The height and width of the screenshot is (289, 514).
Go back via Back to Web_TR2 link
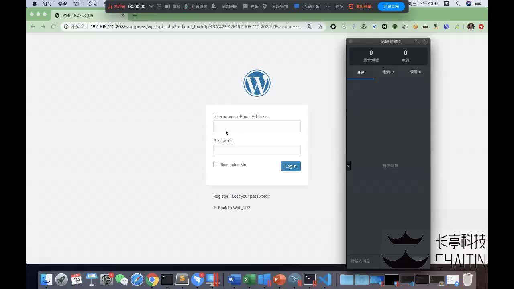point(232,208)
